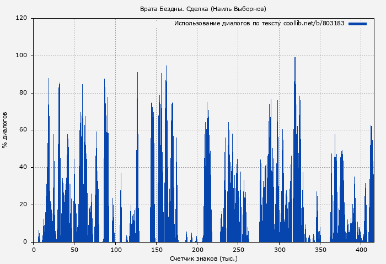This screenshot has width=386, height=264.
Task: Click the legend text with coollib.net link
Action: point(259,24)
